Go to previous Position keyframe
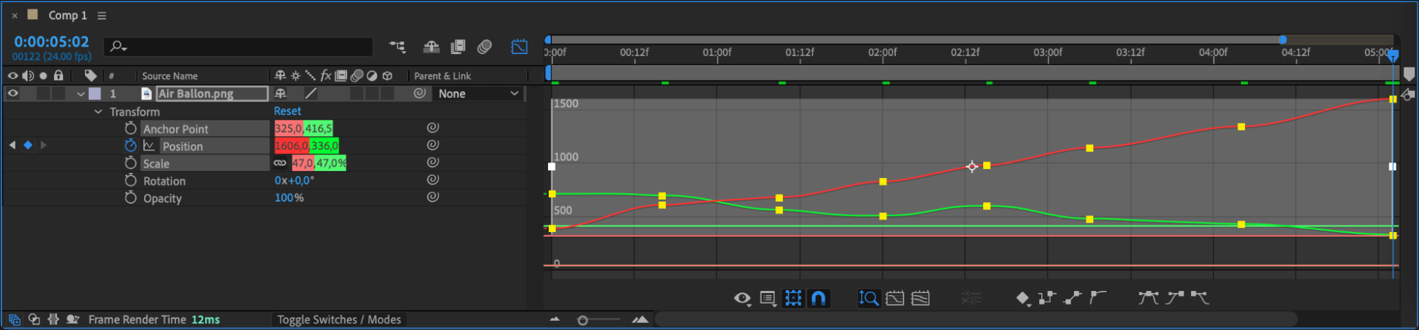The width and height of the screenshot is (1419, 330). click(x=12, y=145)
